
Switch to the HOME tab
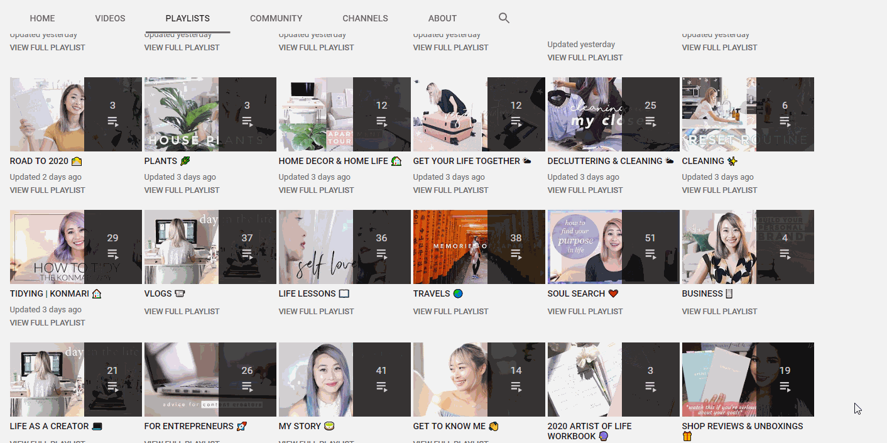(42, 18)
